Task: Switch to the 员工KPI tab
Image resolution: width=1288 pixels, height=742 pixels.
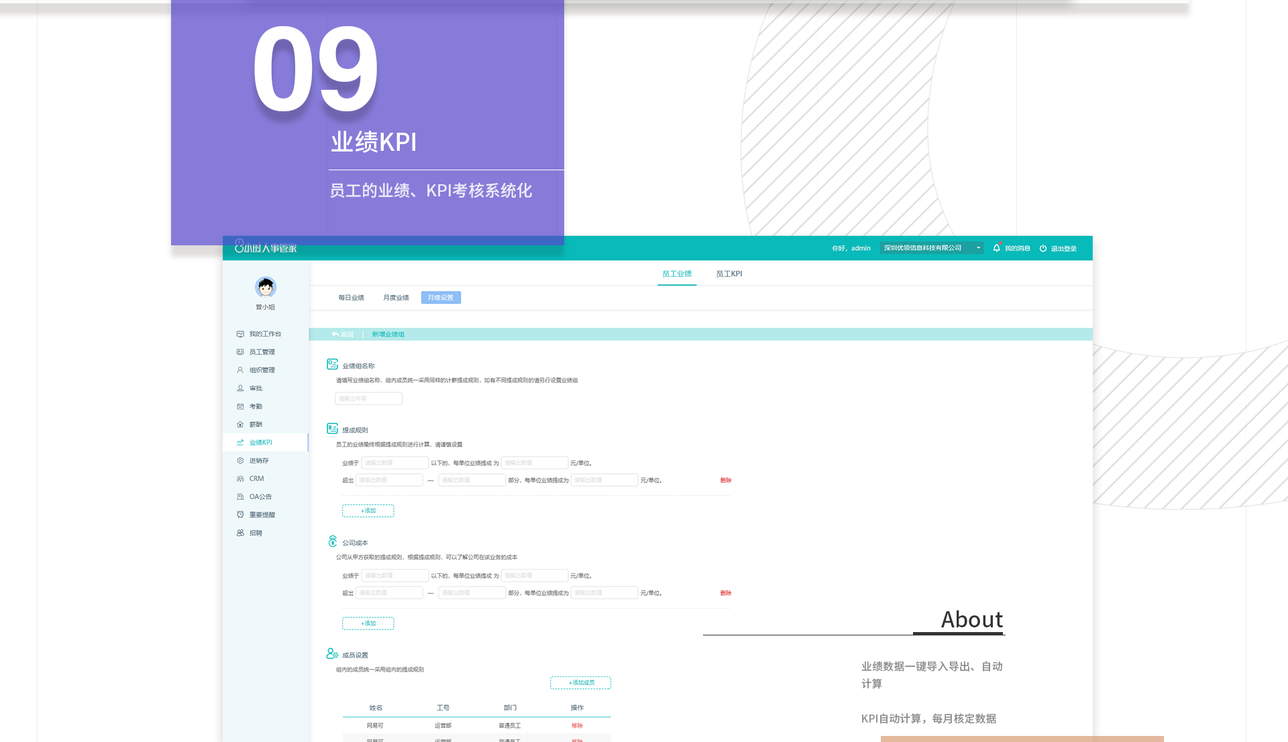Action: click(x=729, y=274)
